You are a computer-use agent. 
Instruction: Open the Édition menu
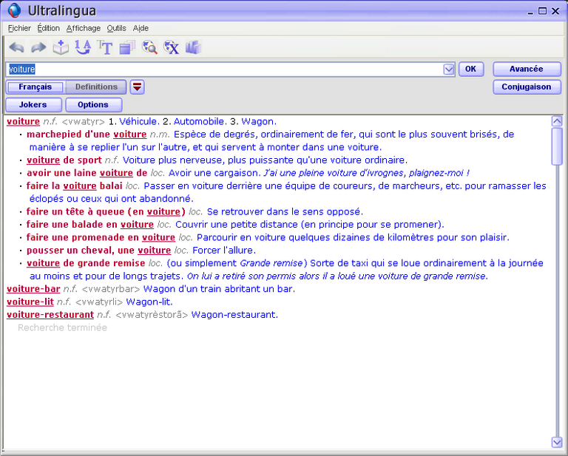(x=49, y=28)
